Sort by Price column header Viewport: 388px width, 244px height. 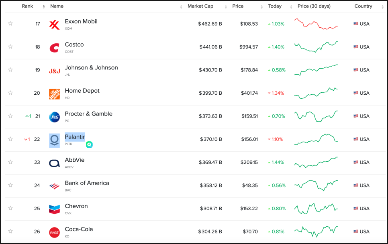238,6
